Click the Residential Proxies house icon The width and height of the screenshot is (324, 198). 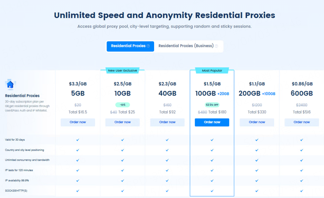(10, 85)
